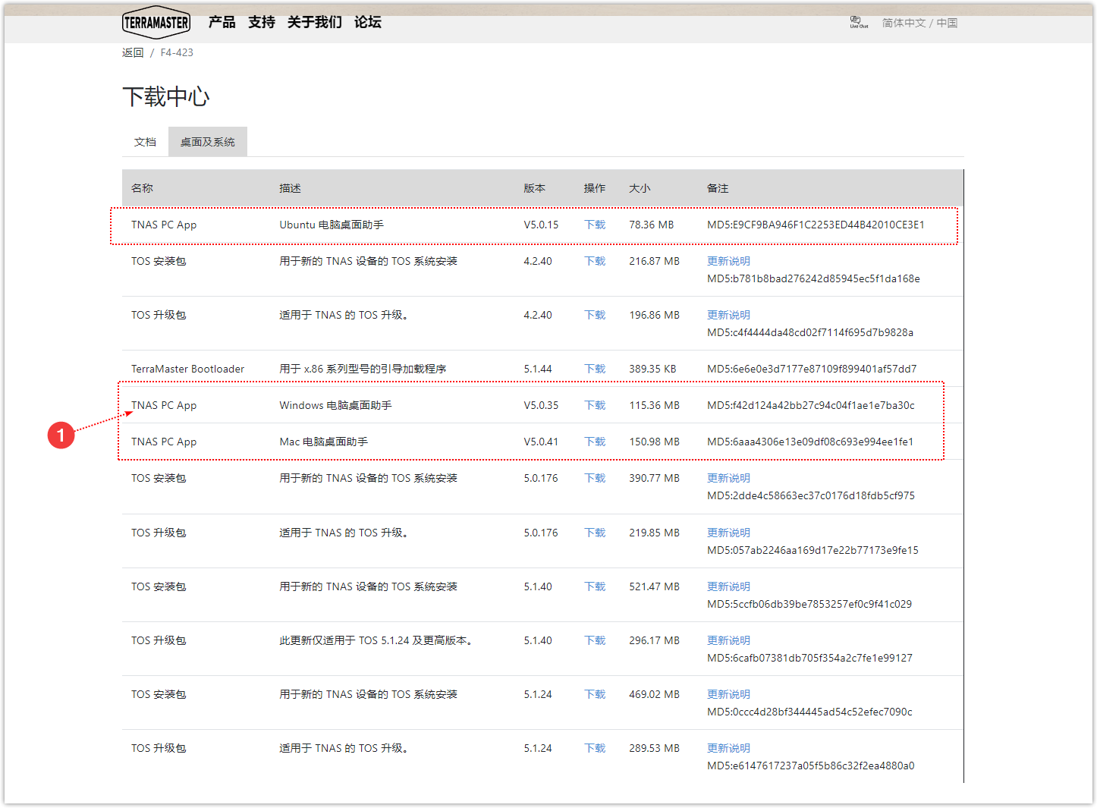Screen dimensions: 1097x808
Task: Download TOS 升级包 196.86 MB
Action: (595, 315)
